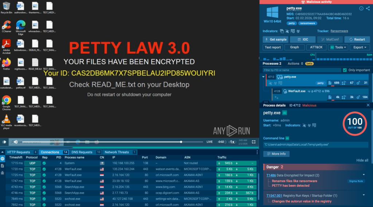373x207 pixels.
Task: Open the ATT&CK matrix
Action: click(x=316, y=47)
